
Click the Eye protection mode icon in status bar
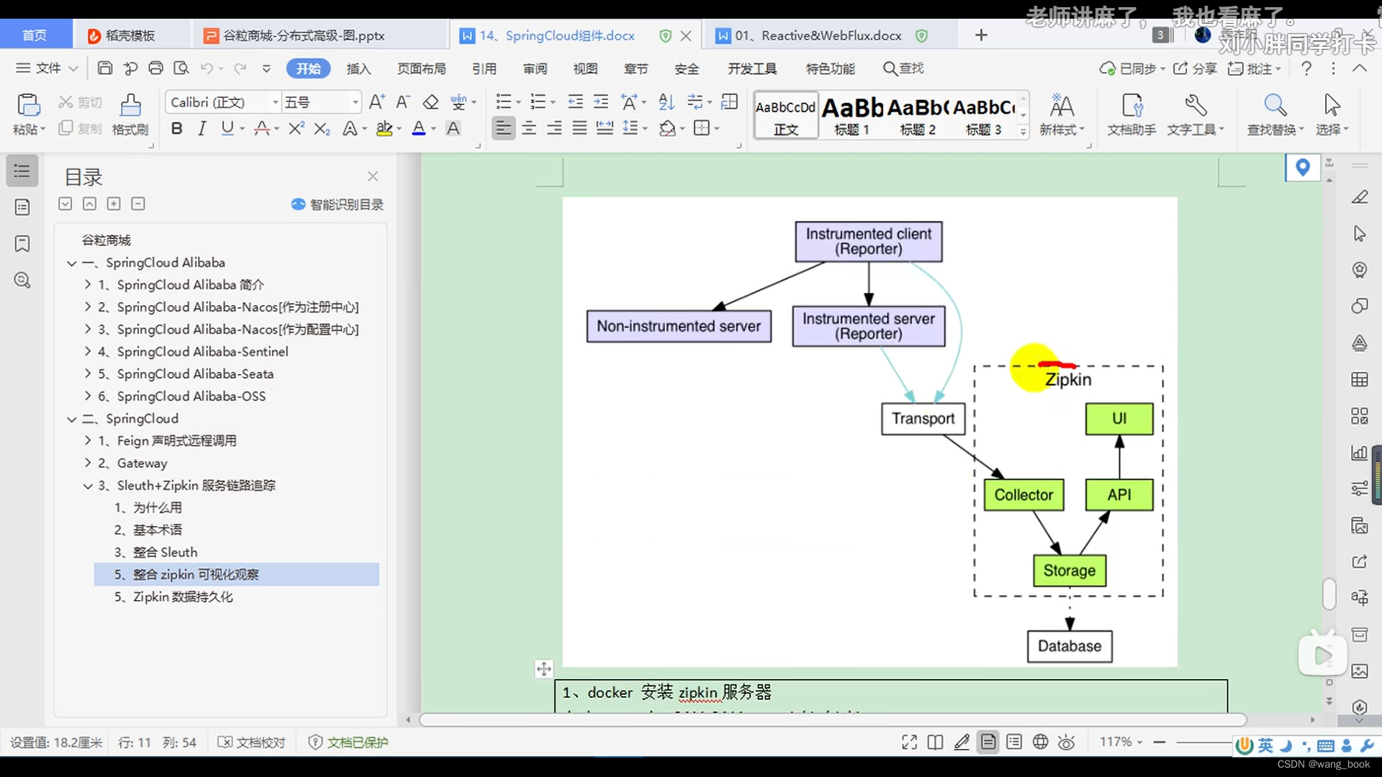(x=1067, y=742)
